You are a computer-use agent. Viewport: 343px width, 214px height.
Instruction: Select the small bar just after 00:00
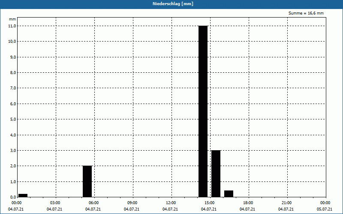(x=23, y=196)
